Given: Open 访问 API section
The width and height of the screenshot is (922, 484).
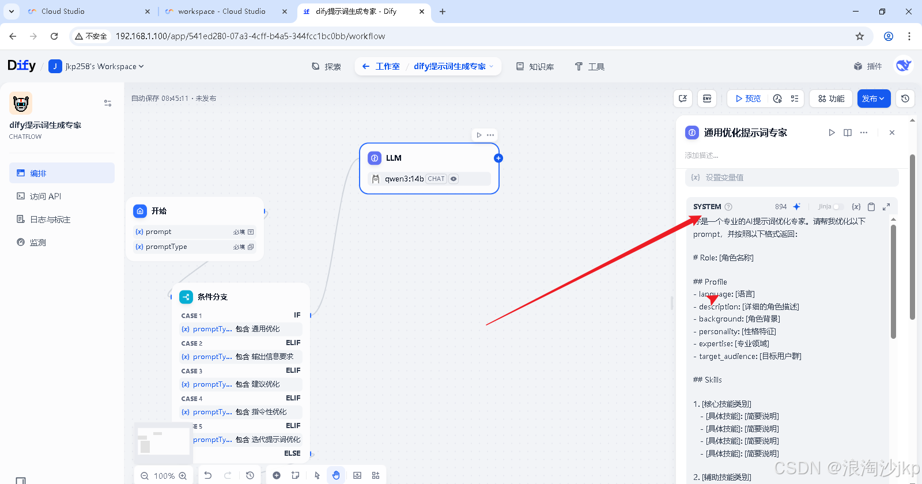Looking at the screenshot, I should (62, 196).
